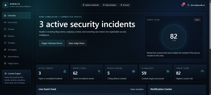Click the robot icon on AI Analyzed card
This screenshot has height=95, width=211.
[168, 71]
